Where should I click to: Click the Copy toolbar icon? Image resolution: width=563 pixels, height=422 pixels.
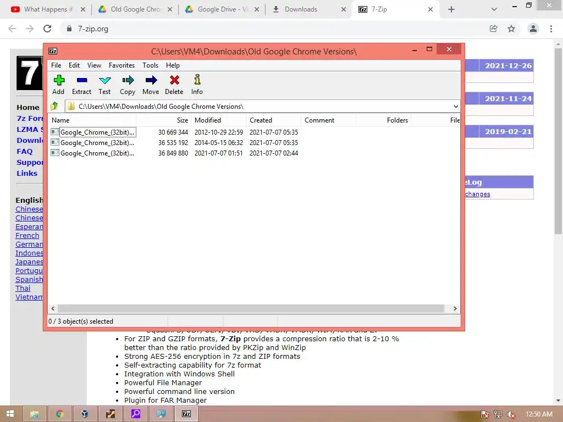(x=128, y=85)
